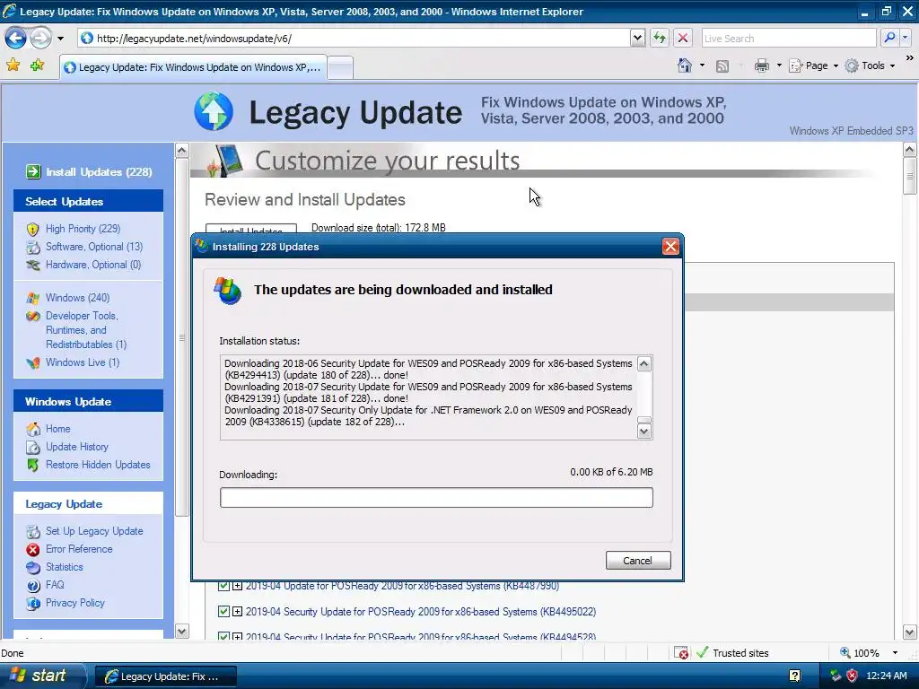Click the Restore Hidden Updates icon
The height and width of the screenshot is (689, 919).
click(33, 466)
